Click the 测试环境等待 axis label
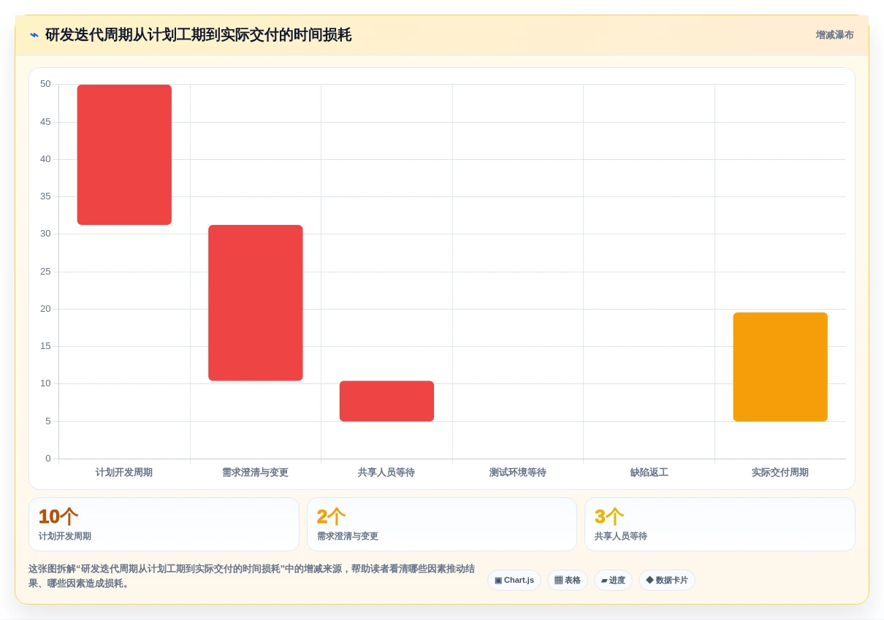 (x=518, y=472)
